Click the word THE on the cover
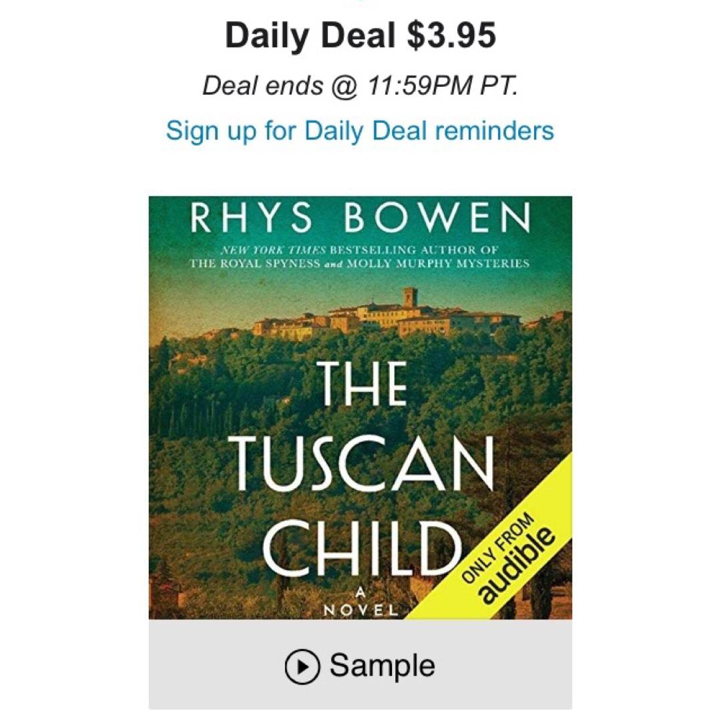 (362, 385)
